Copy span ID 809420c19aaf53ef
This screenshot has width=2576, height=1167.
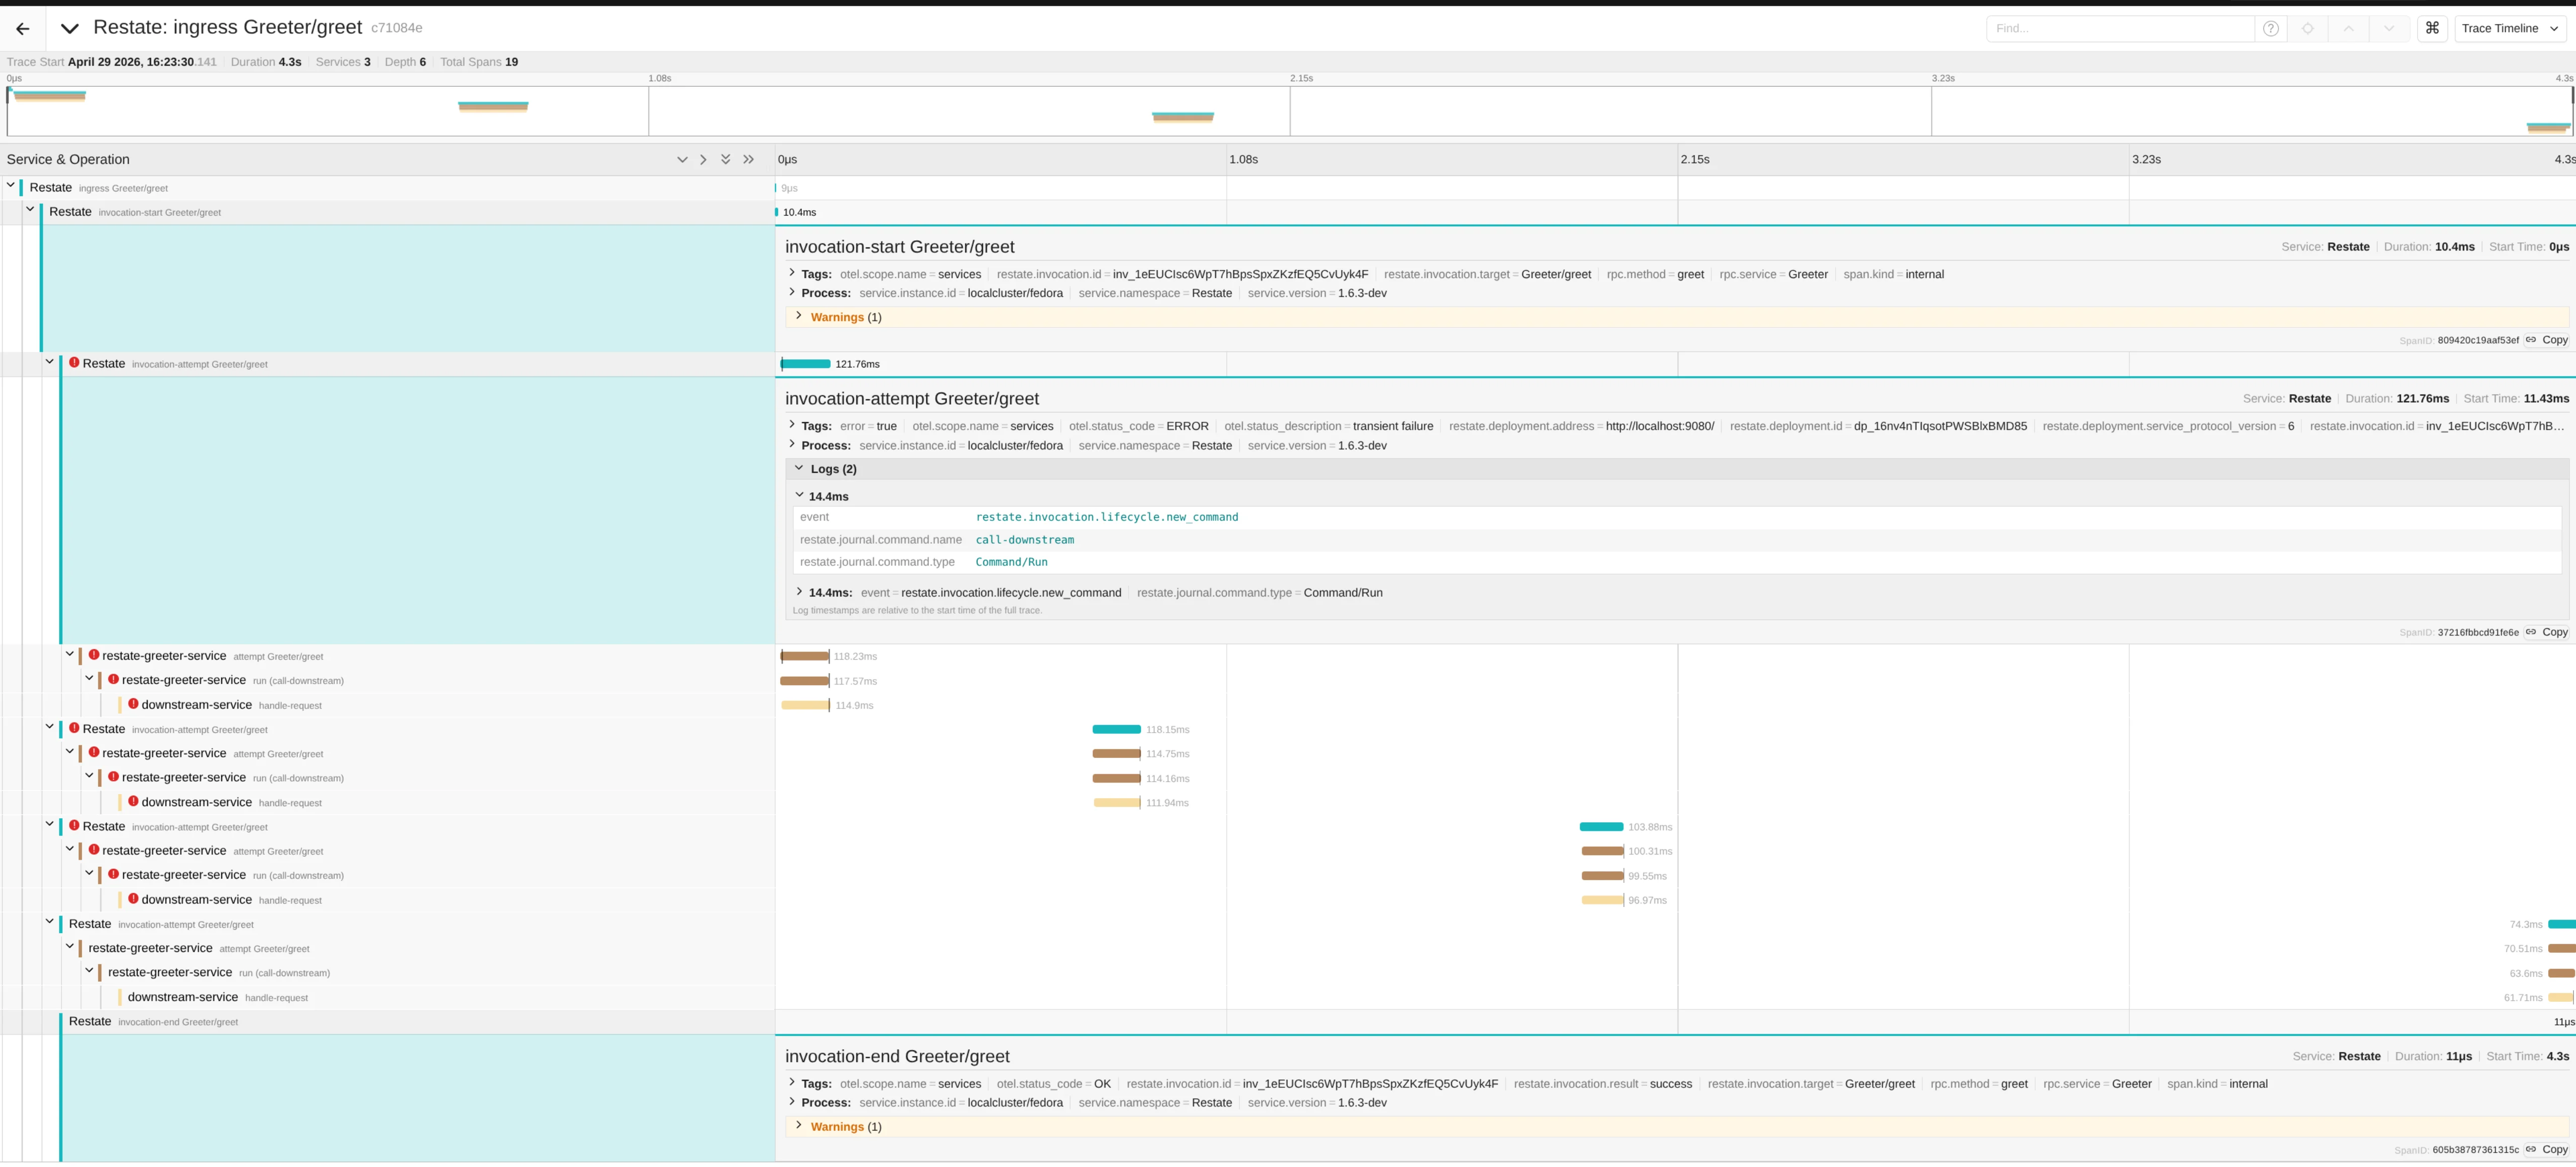pyautogui.click(x=2554, y=340)
